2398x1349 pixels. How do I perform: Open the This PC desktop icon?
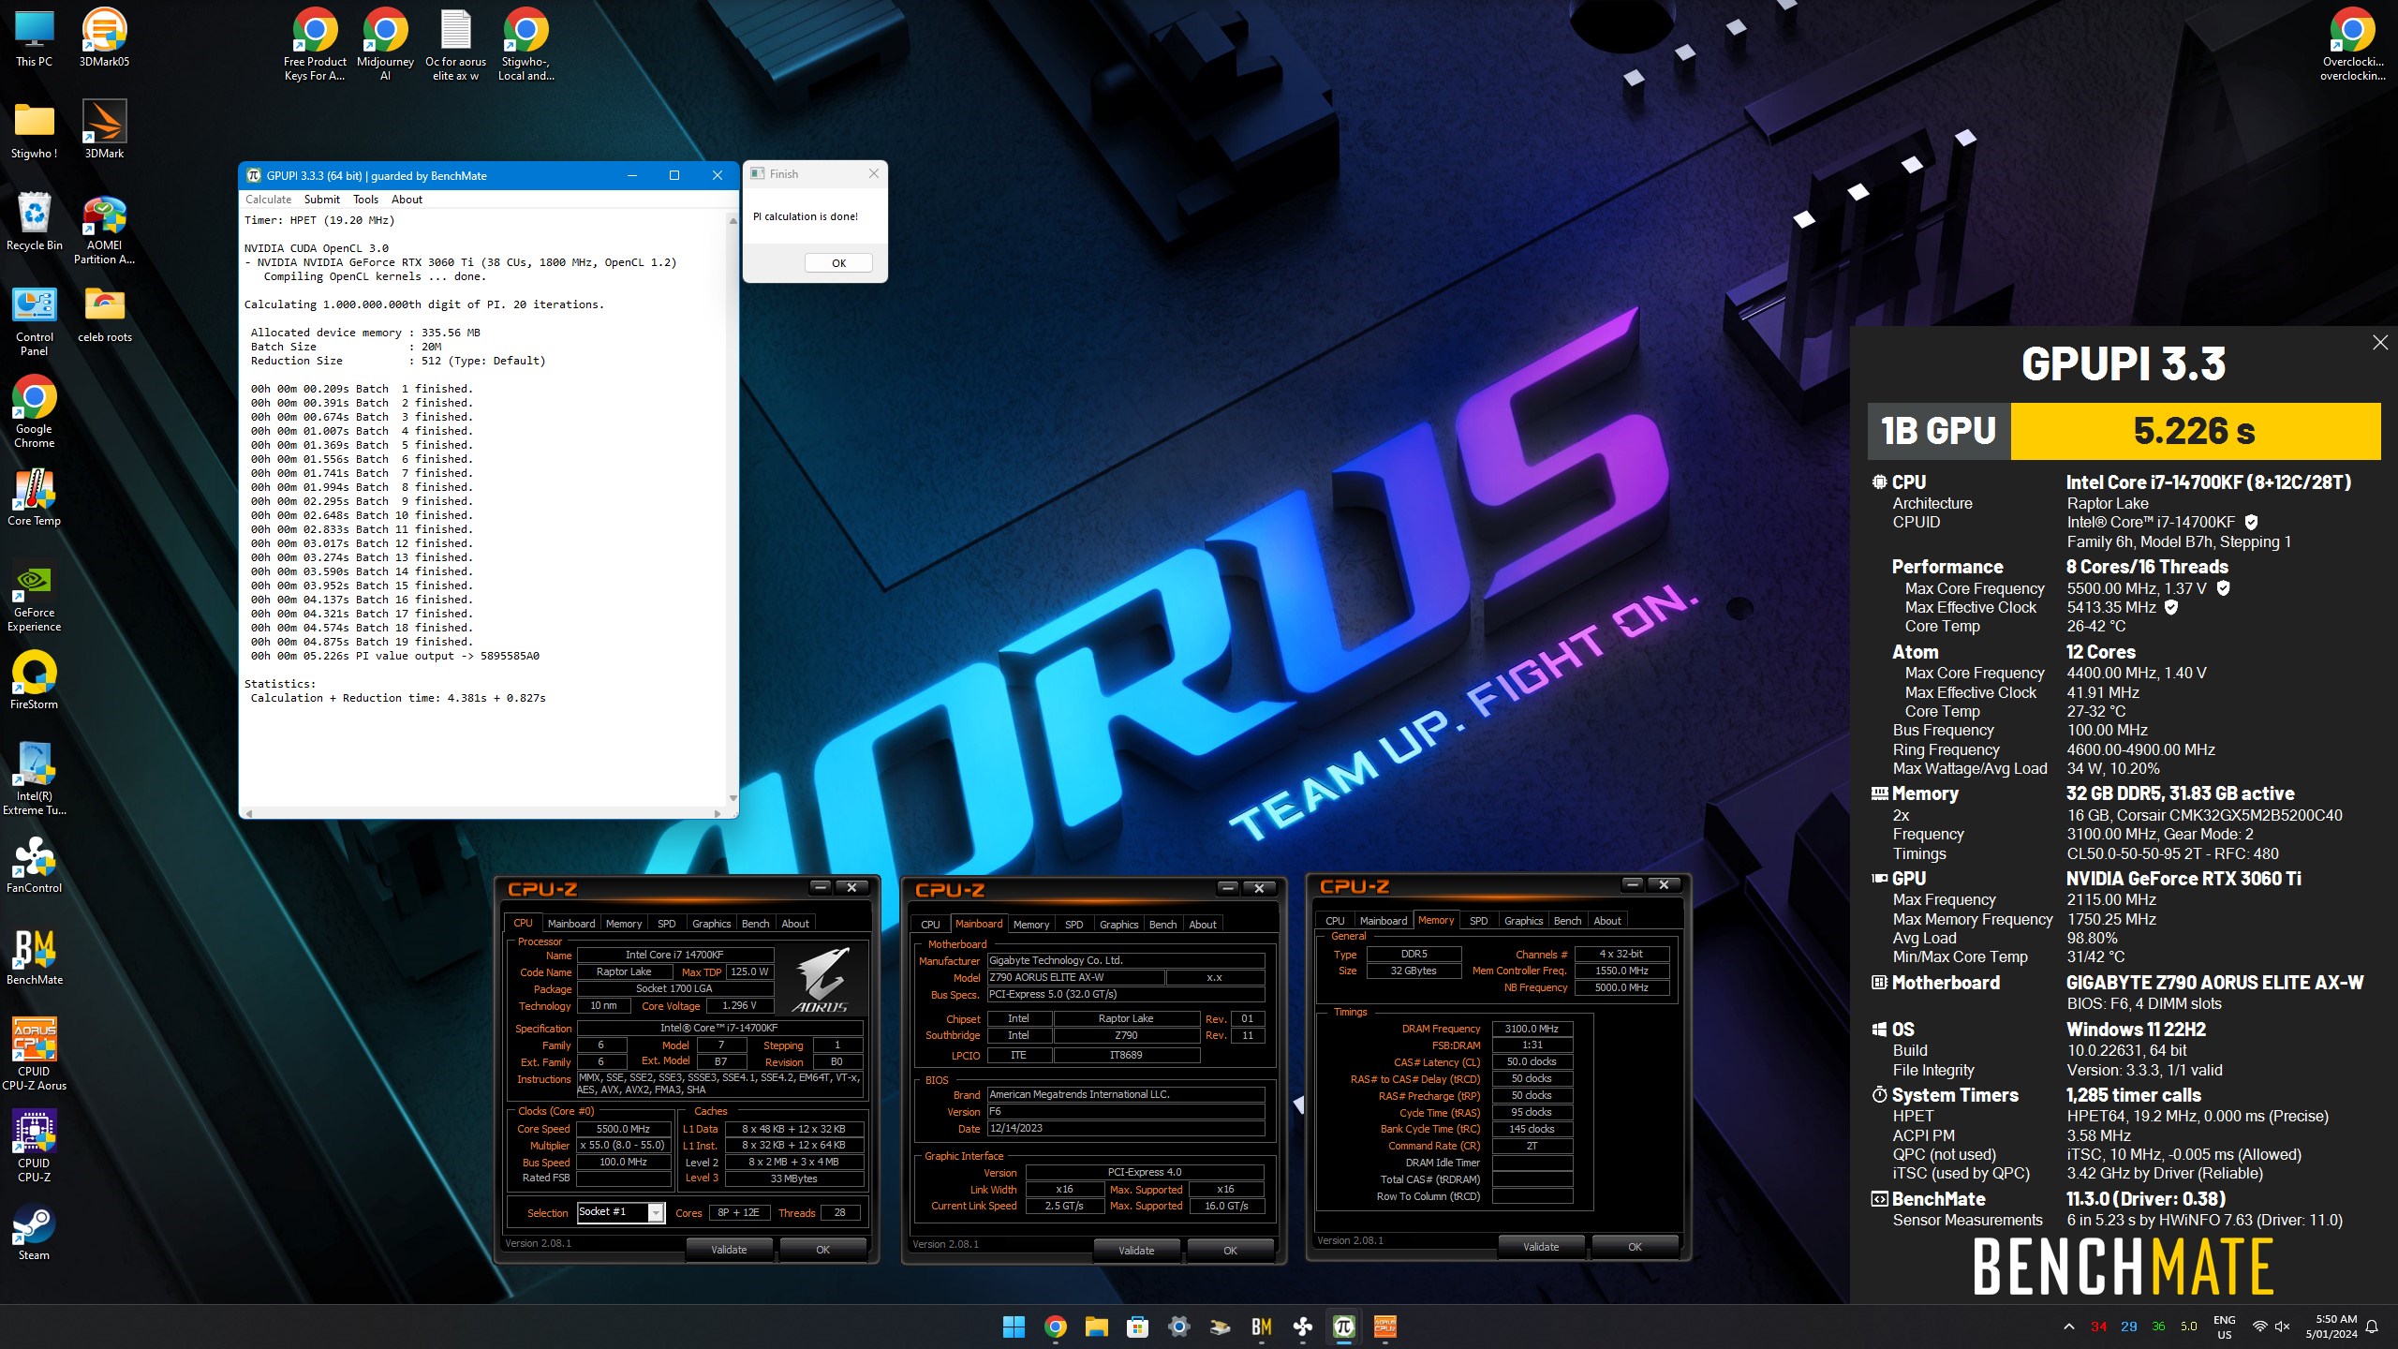point(34,39)
